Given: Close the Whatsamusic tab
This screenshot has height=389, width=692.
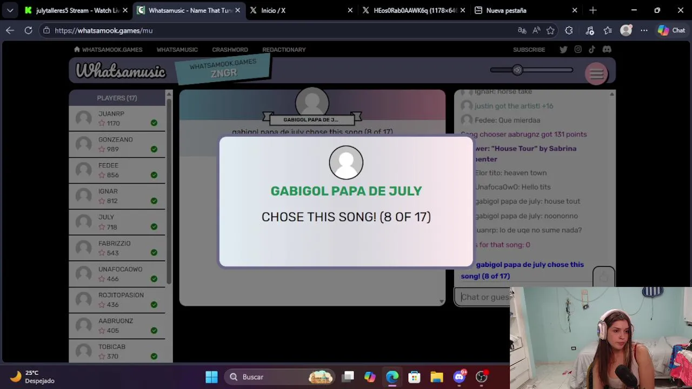Looking at the screenshot, I should tap(237, 10).
